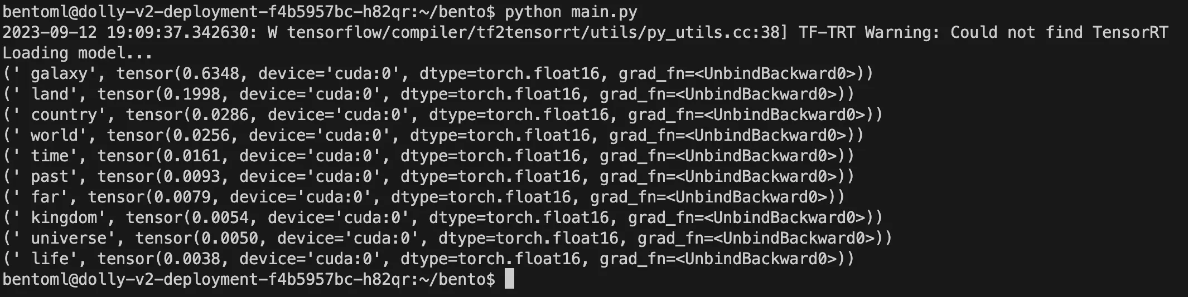Click the terminal cursor block at the prompt
The height and width of the screenshot is (297, 1188).
pyautogui.click(x=509, y=279)
